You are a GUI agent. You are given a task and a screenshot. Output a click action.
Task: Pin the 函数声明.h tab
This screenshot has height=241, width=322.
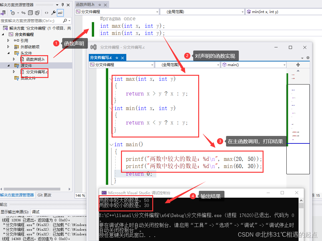click(x=100, y=5)
